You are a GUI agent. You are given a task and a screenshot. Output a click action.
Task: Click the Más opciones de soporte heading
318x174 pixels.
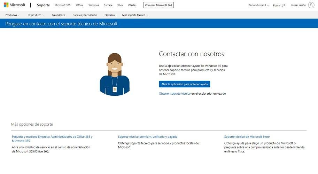[x=32, y=124]
